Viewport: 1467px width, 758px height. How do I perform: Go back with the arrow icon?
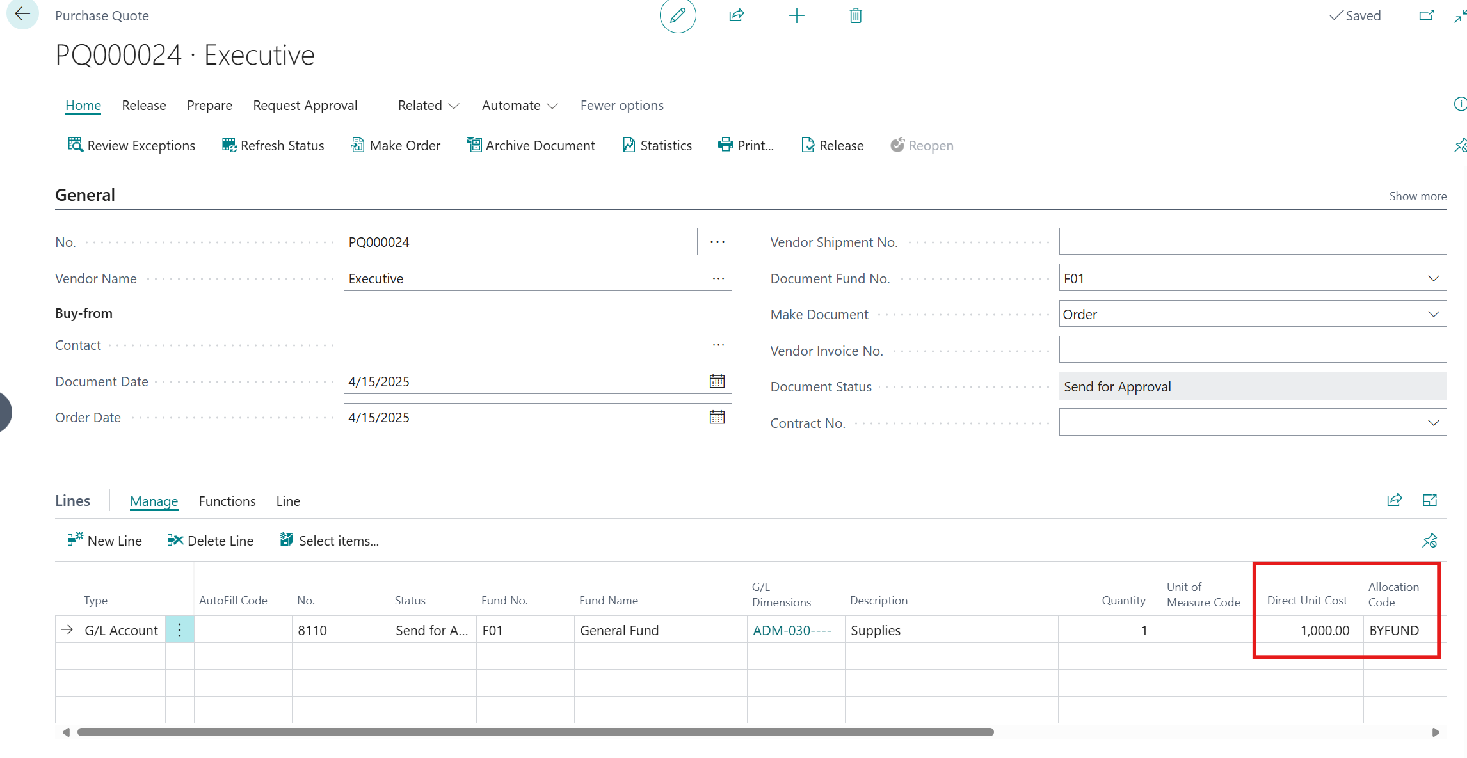click(x=22, y=14)
